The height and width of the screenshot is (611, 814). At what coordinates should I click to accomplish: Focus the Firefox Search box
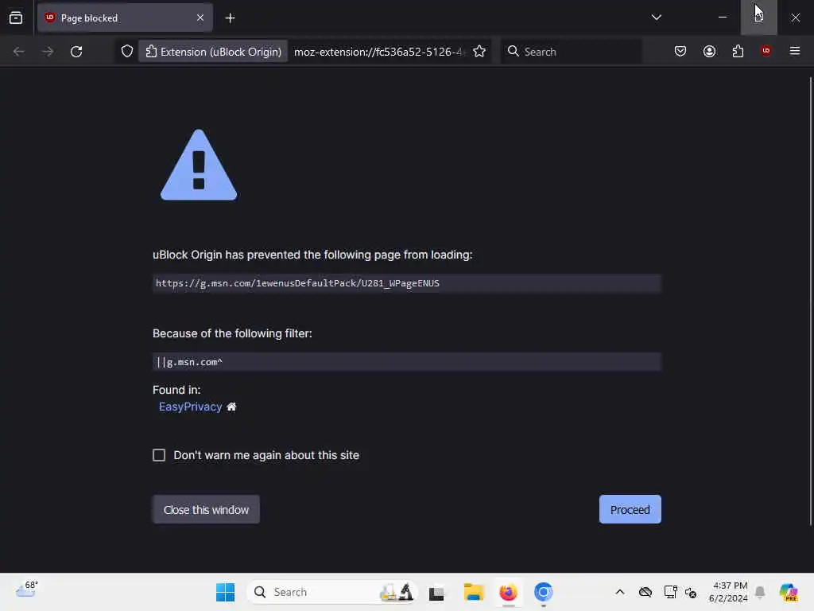[571, 52]
